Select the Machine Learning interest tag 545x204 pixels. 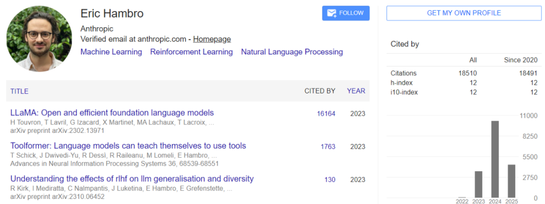pos(111,52)
